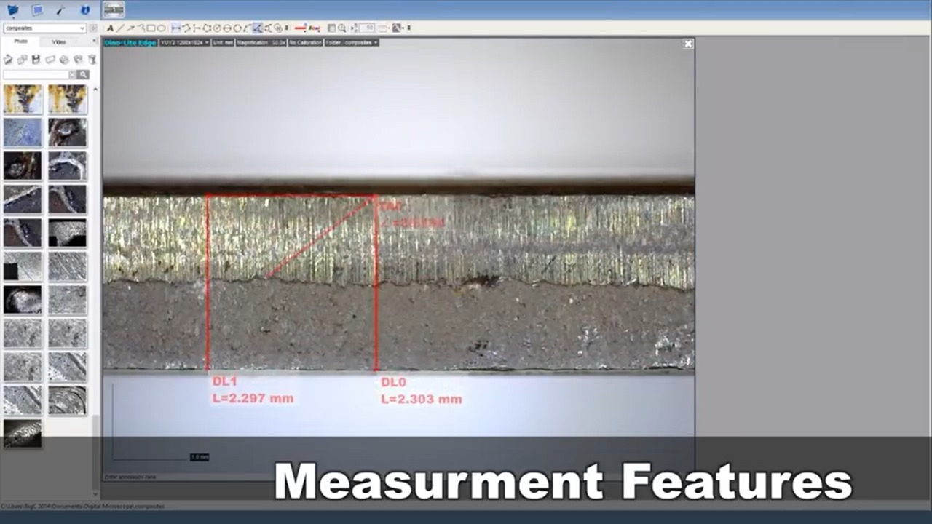Click the email icon in gallery toolbar

click(x=50, y=59)
